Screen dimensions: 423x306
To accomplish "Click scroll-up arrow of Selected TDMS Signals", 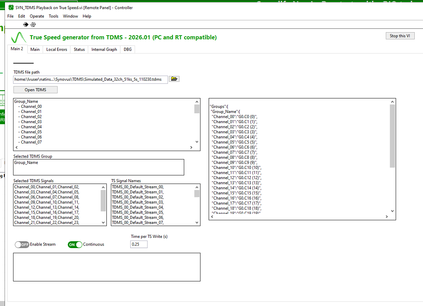I will 103,187.
